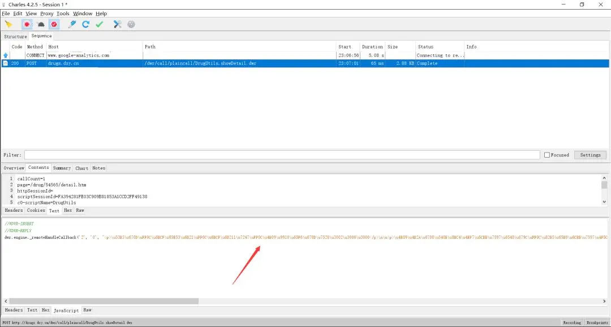The width and height of the screenshot is (611, 327).
Task: Switch to the Structure tab
Action: [x=15, y=37]
